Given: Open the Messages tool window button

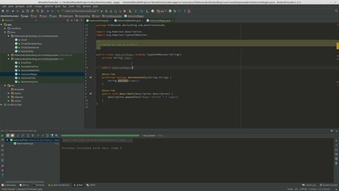Looking at the screenshot, I should [x=9, y=185].
